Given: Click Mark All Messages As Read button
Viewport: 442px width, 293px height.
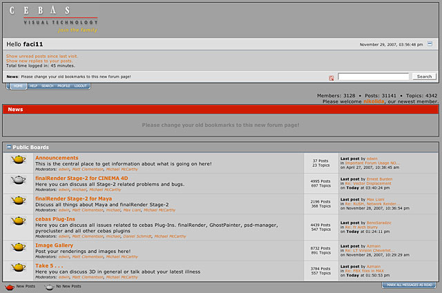Looking at the screenshot, I should pyautogui.click(x=410, y=285).
